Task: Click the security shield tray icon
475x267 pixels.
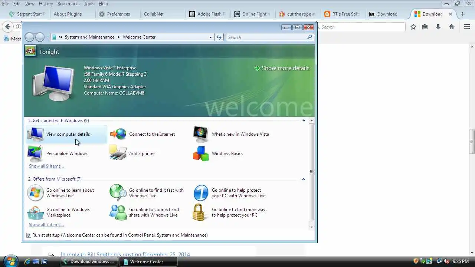Action: 416,261
